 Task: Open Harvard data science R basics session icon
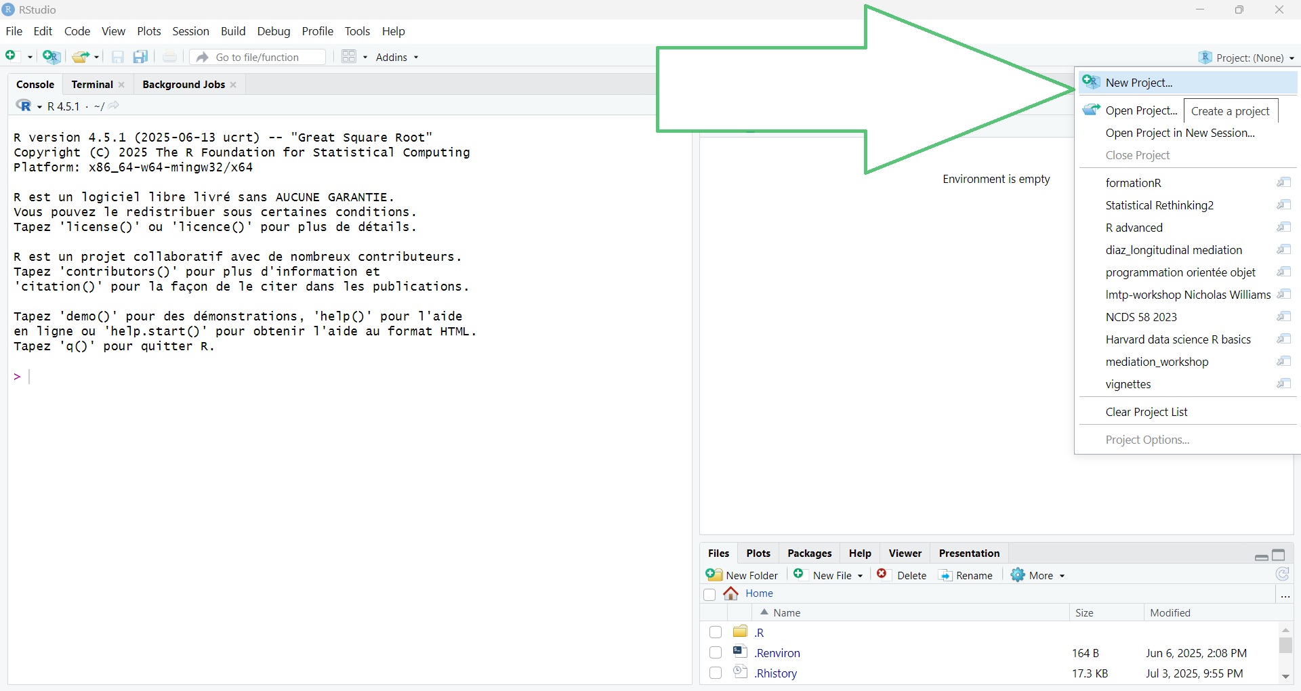[1283, 339]
